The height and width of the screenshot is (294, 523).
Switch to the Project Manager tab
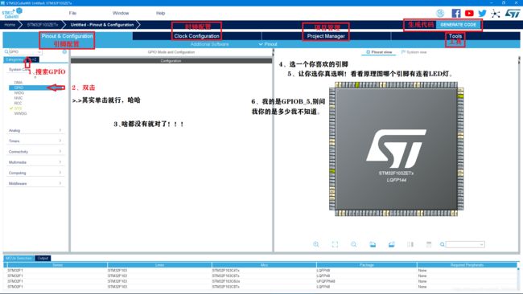click(x=326, y=36)
